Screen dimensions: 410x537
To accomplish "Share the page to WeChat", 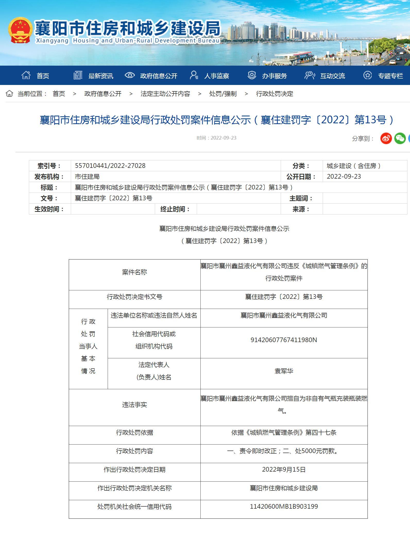I will [x=400, y=138].
